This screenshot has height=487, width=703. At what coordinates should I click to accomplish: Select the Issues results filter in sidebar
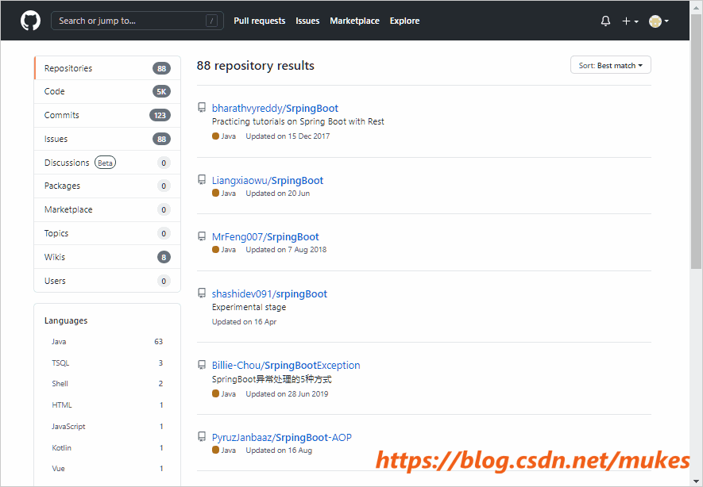click(107, 139)
